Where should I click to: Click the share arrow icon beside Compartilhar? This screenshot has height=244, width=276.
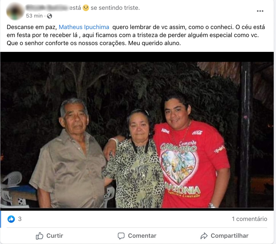click(x=204, y=236)
